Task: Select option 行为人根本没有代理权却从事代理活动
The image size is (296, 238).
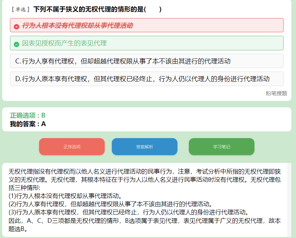Action: click(x=147, y=25)
